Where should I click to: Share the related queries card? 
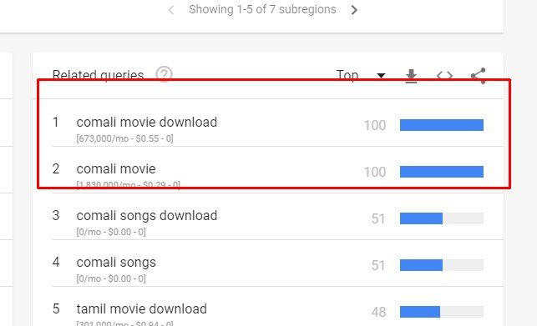tap(479, 75)
